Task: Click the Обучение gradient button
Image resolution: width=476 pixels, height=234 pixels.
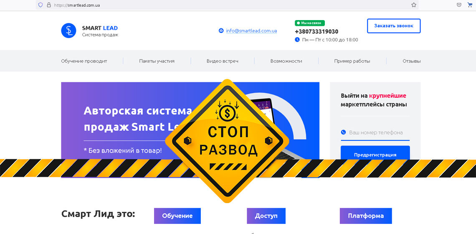Action: point(177,216)
